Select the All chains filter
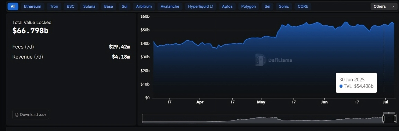Image resolution: width=399 pixels, height=131 pixels. click(13, 6)
